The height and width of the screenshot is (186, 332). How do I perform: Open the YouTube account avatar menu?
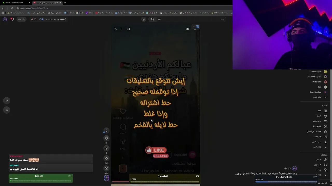pyautogui.click(x=5, y=19)
